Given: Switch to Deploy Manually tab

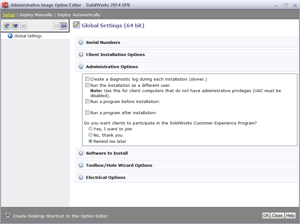Looking at the screenshot, I should click(x=36, y=15).
